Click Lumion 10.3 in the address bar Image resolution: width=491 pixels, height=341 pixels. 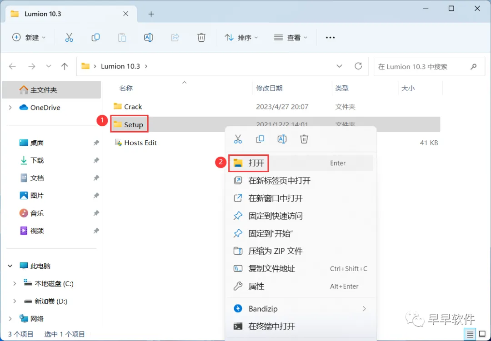120,66
